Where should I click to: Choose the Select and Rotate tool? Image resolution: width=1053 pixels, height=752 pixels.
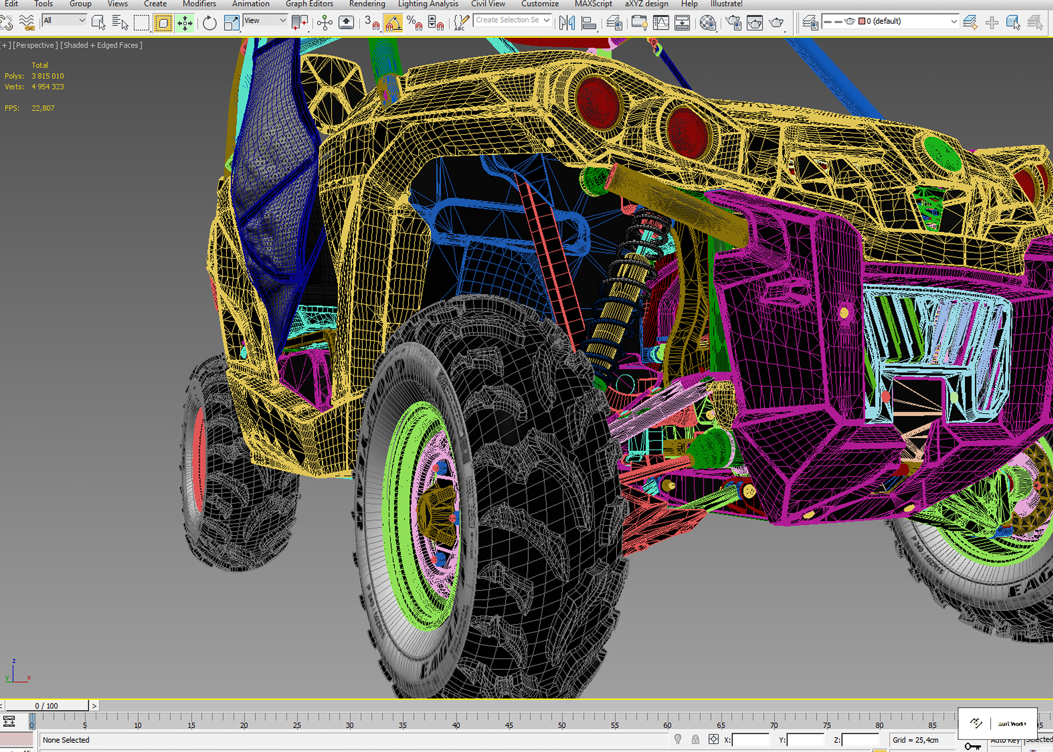click(x=209, y=23)
